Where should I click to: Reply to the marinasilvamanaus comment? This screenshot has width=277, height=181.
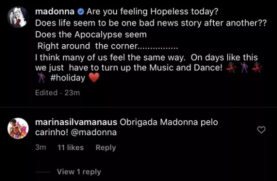(x=106, y=148)
